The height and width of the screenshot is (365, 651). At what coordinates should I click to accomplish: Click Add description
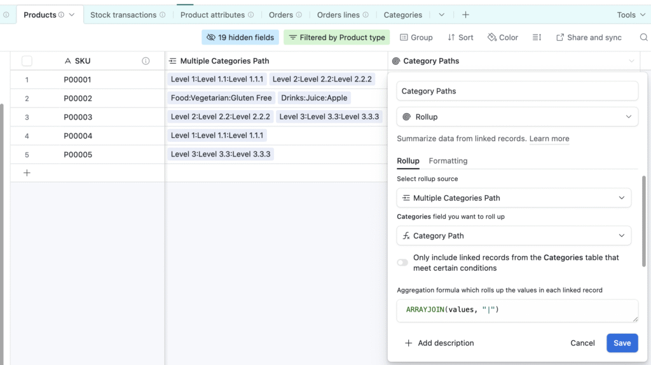click(439, 343)
